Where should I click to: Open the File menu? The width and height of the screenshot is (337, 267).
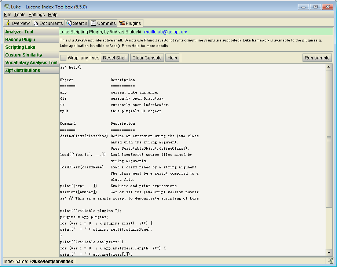[8, 15]
